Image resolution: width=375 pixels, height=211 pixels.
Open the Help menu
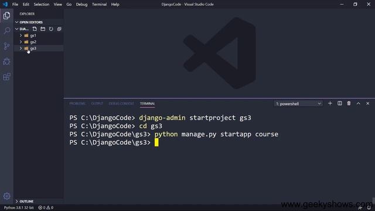115,4
